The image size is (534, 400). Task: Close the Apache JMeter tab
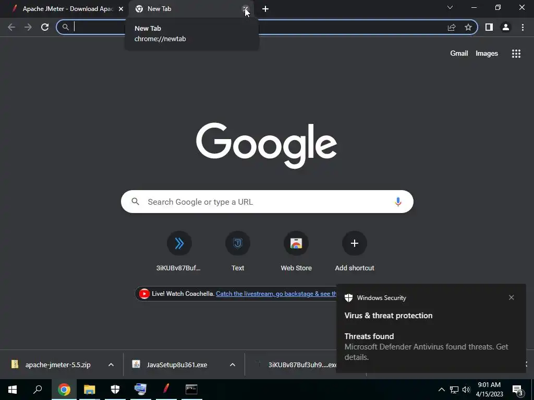pyautogui.click(x=121, y=9)
